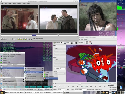Image resolution: width=125 pixels, height=94 pixels.
Task: Set selection marker B in Avidemux
Action: click(x=87, y=86)
